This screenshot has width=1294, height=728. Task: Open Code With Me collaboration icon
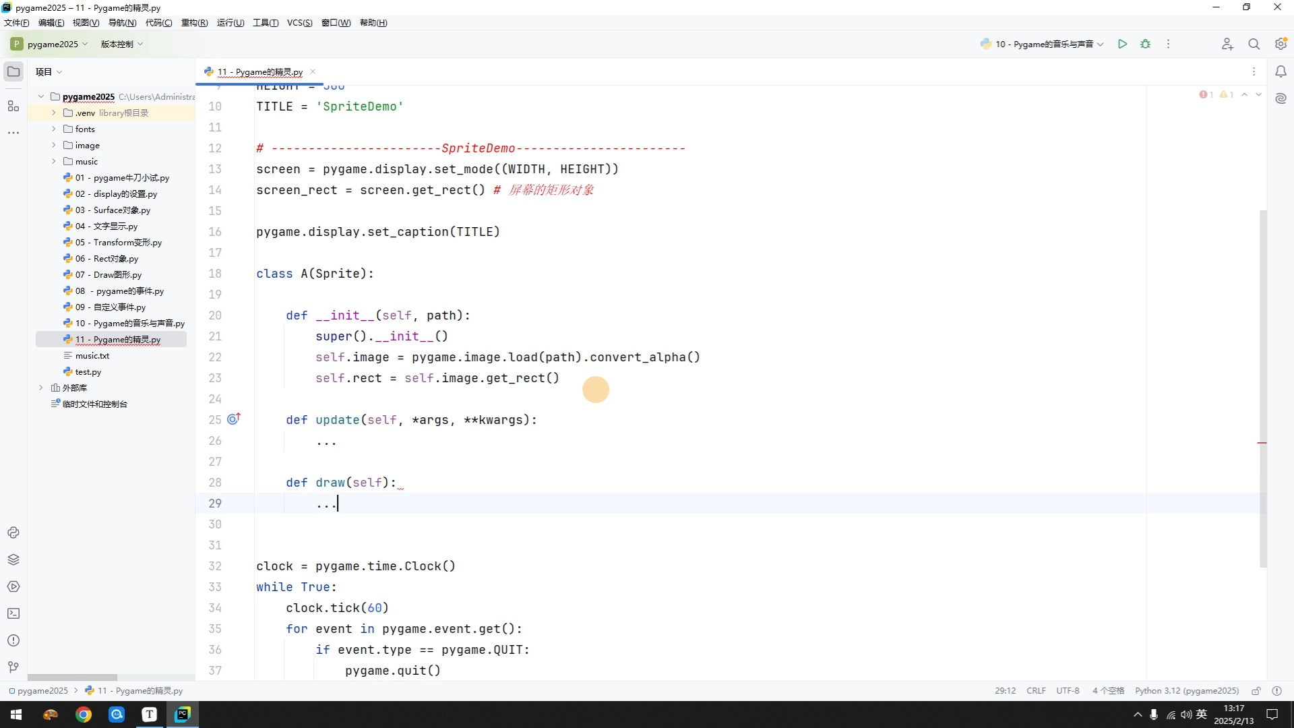1227,44
